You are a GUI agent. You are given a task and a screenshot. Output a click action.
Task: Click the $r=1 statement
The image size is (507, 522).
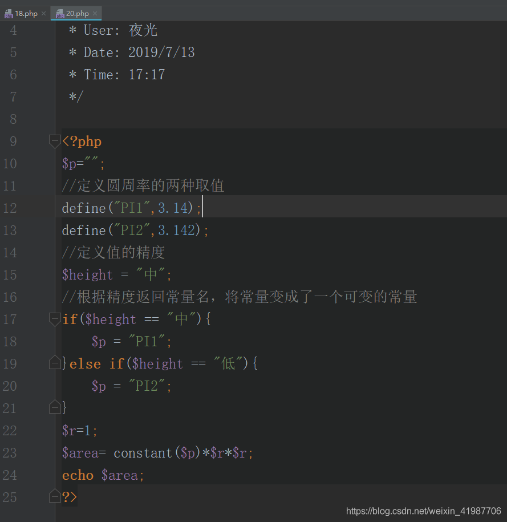(x=80, y=431)
